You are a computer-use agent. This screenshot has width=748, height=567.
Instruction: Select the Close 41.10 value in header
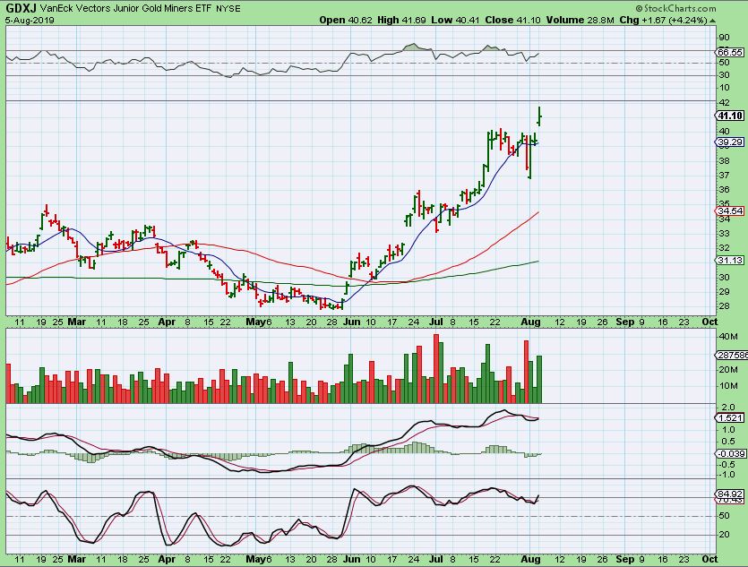[x=512, y=20]
